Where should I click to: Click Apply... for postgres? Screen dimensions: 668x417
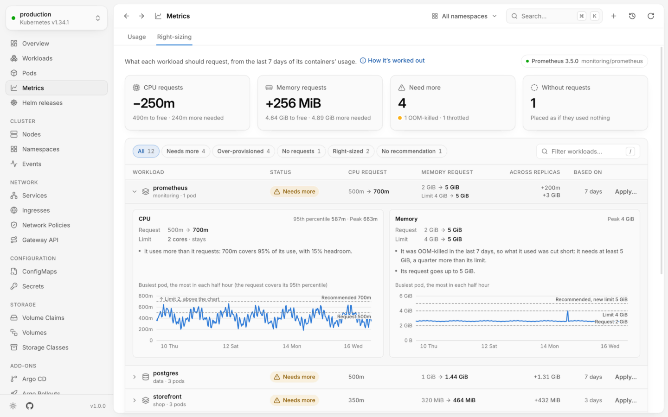click(626, 377)
